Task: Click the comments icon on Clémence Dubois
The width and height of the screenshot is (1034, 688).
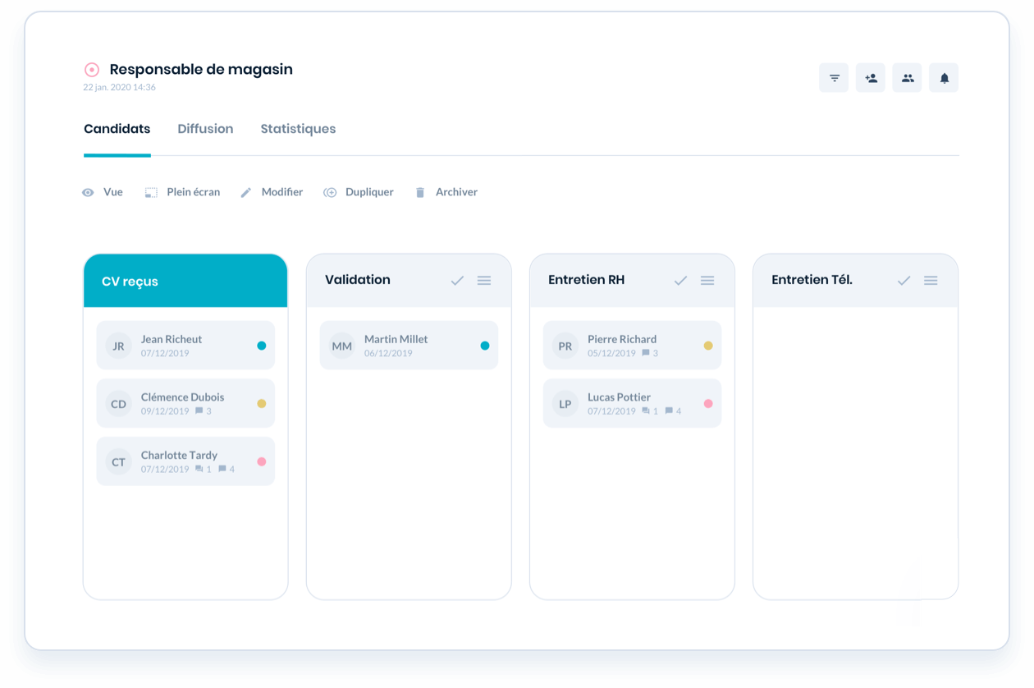Action: [x=199, y=411]
